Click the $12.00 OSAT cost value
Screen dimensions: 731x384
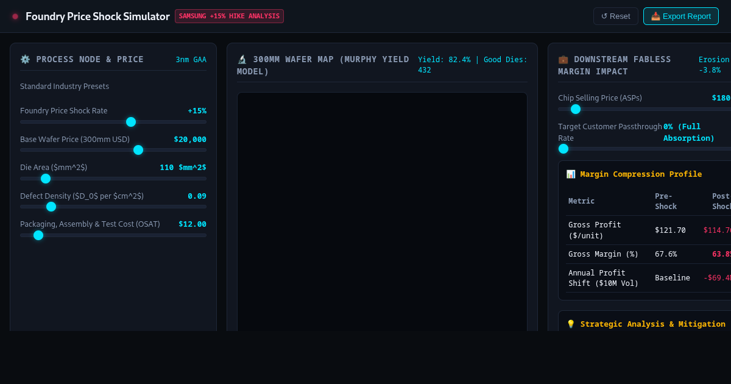(192, 224)
